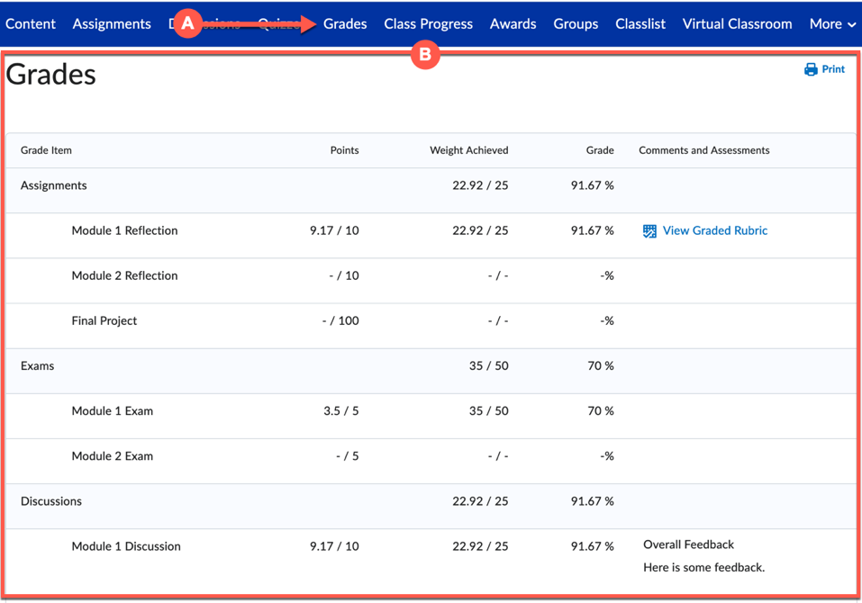The height and width of the screenshot is (603, 862).
Task: Click the printer icon beside Print
Action: click(x=811, y=69)
